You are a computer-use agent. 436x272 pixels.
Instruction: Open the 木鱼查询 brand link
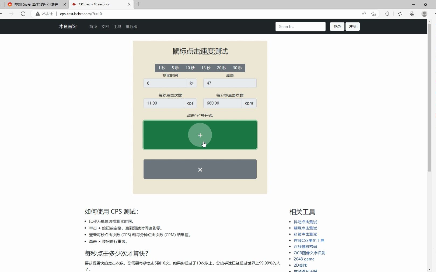(68, 27)
